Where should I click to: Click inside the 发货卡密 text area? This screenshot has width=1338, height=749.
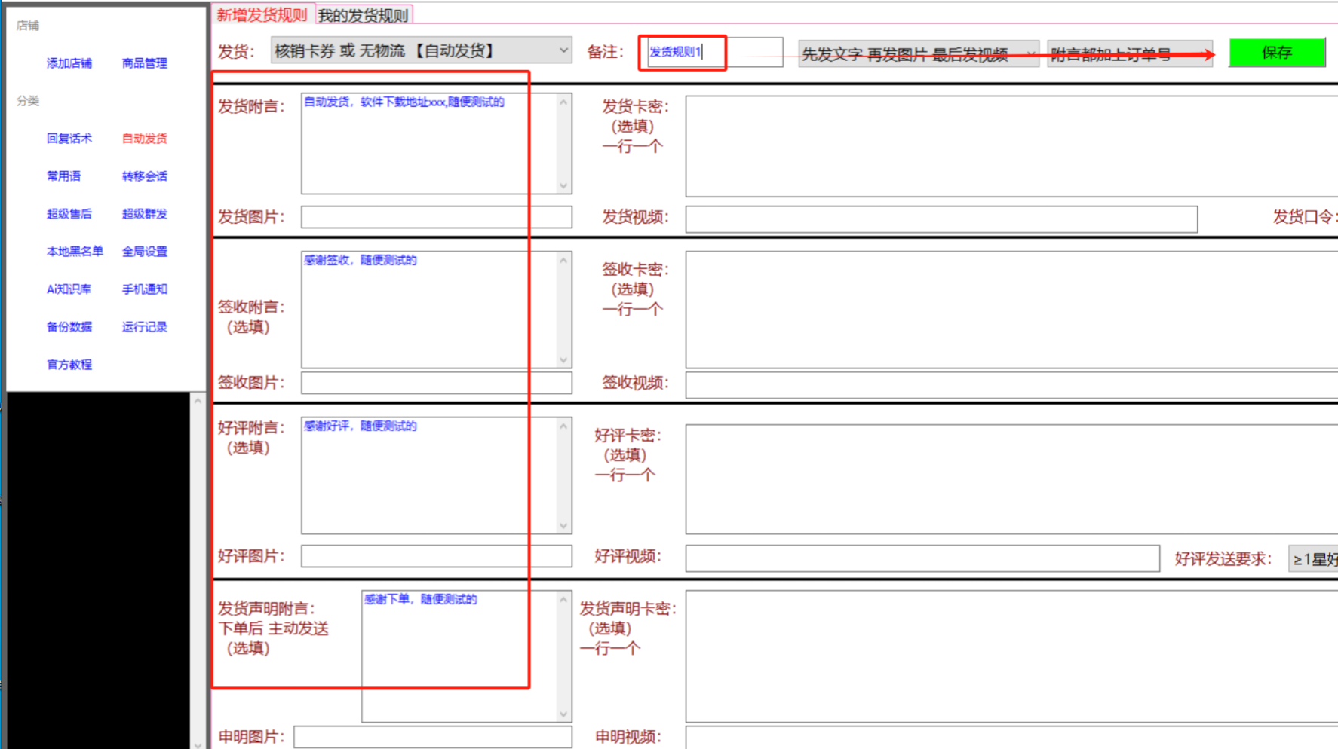[x=1011, y=146]
